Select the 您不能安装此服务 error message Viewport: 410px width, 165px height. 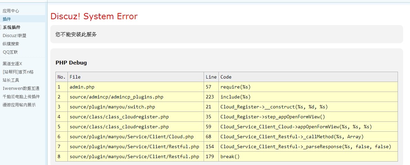pos(76,34)
